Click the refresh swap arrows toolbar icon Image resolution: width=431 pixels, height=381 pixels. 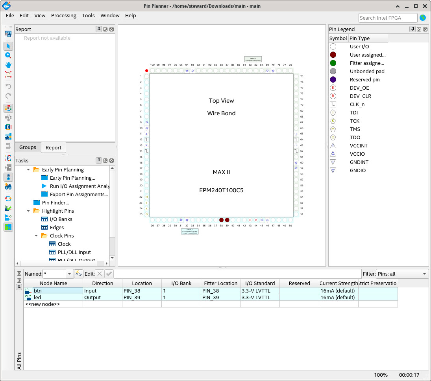[8, 199]
